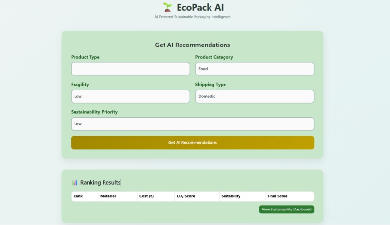Click the Product Category label
Image resolution: width=390 pixels, height=225 pixels.
pos(214,57)
